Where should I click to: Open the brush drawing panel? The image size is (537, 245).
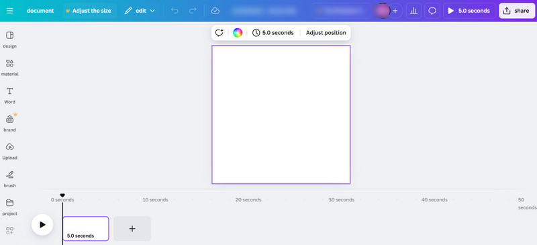click(9, 179)
